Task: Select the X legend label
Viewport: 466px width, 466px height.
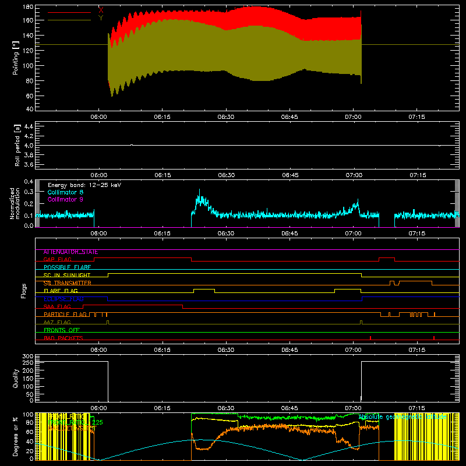Action: coord(101,10)
